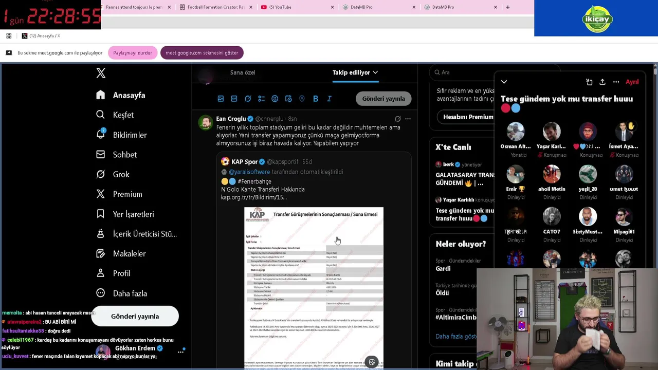Close the YouTube browser tab
658x370 pixels.
coord(332,7)
